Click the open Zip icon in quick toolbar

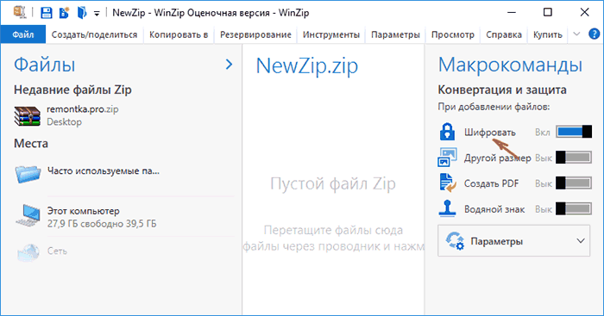[x=82, y=13]
